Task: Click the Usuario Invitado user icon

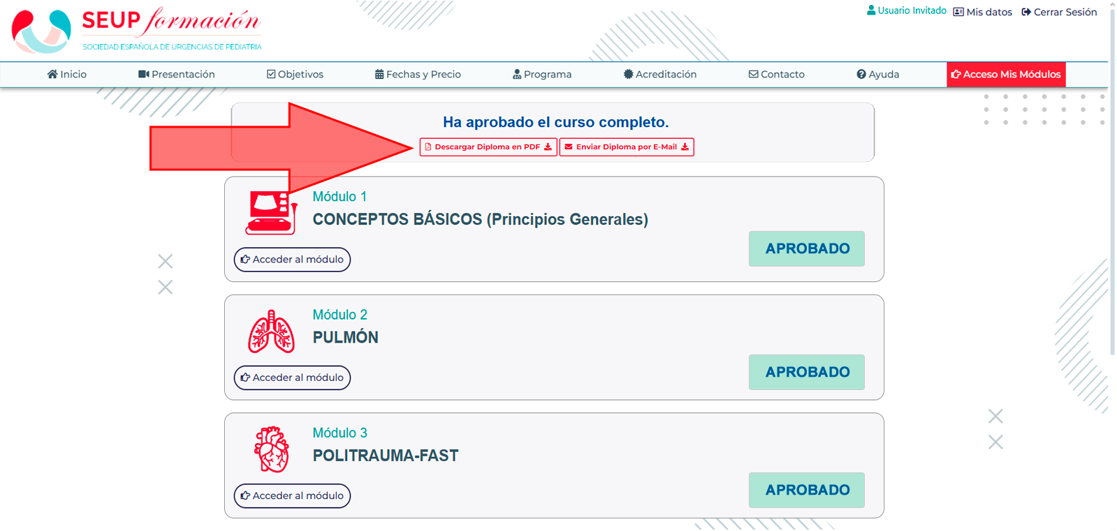Action: point(871,10)
